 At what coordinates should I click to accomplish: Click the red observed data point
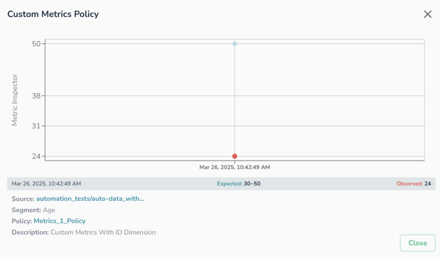tap(235, 156)
